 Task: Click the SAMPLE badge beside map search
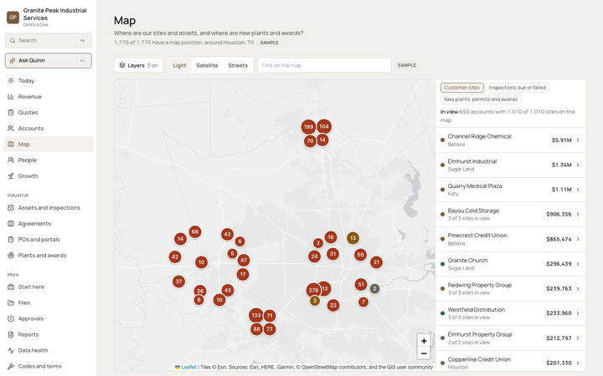(x=406, y=65)
